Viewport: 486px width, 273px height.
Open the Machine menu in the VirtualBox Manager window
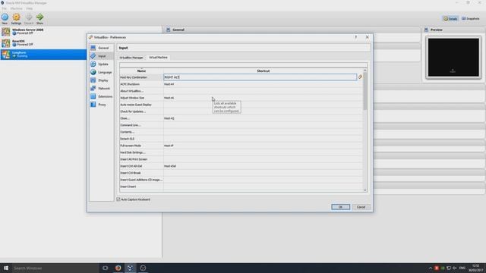tap(16, 8)
